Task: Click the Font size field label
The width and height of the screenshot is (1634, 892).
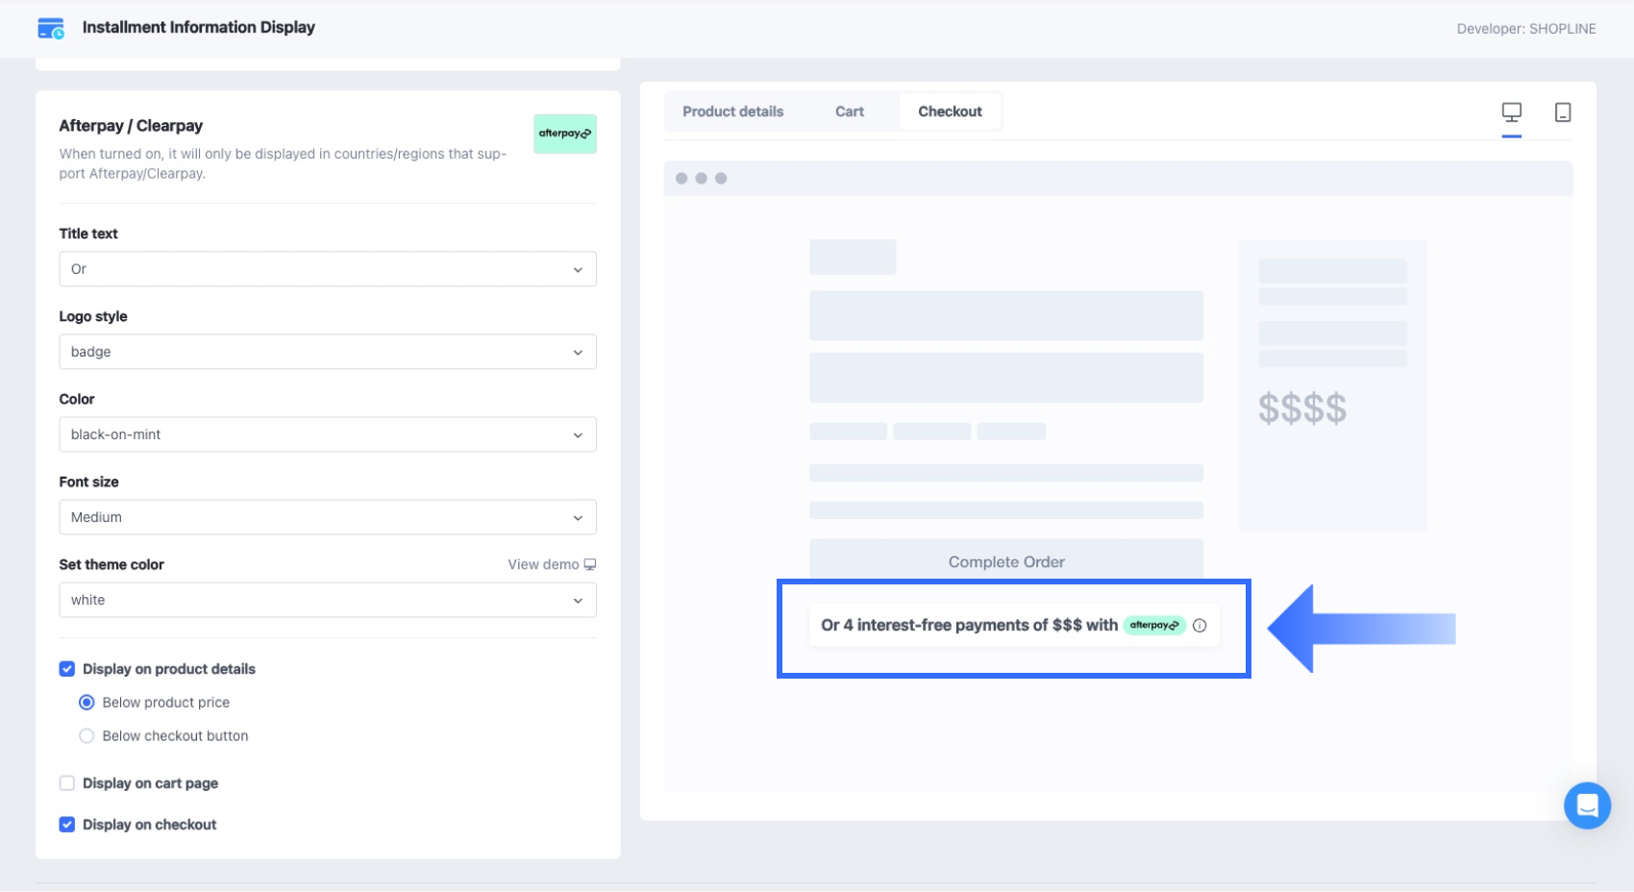Action: [89, 482]
